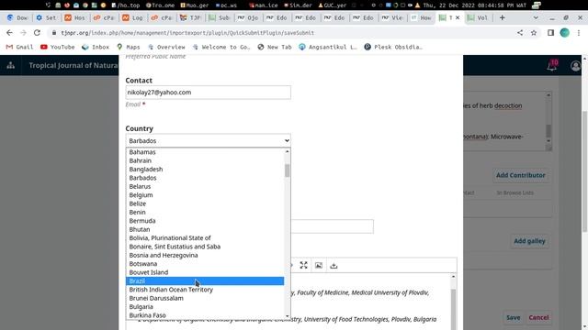Go back to the previous page

pos(9,33)
